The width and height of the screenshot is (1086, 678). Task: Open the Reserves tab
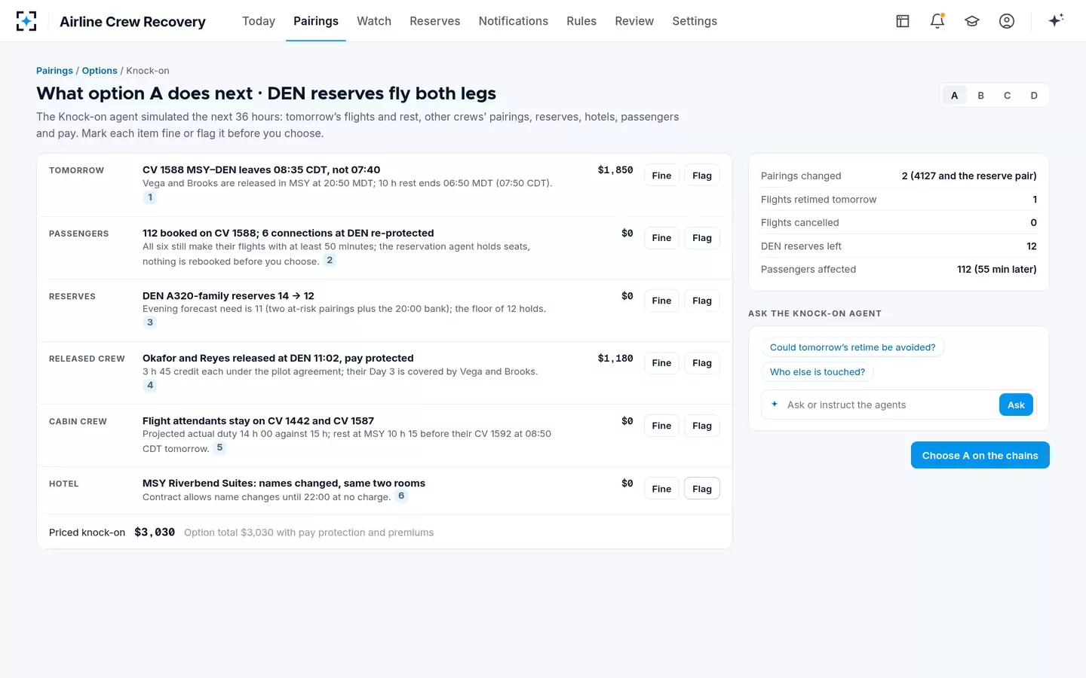(435, 21)
